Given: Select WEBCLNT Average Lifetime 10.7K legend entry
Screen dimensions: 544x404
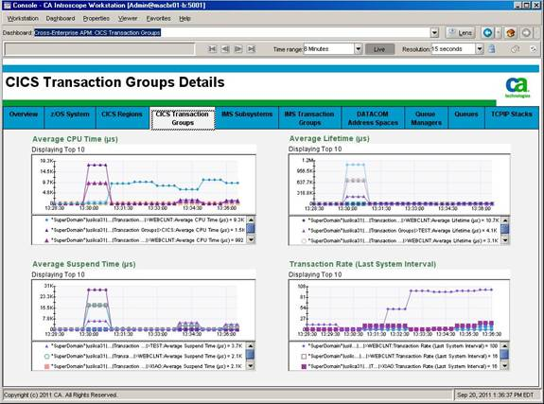Looking at the screenshot, I should (400, 220).
